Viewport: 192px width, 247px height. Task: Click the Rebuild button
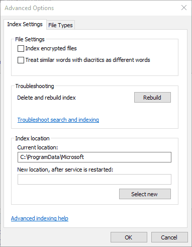(x=152, y=97)
